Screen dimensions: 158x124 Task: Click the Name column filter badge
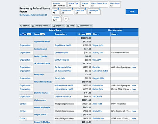[42, 34]
